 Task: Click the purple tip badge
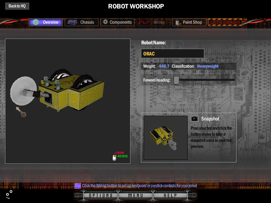78,186
